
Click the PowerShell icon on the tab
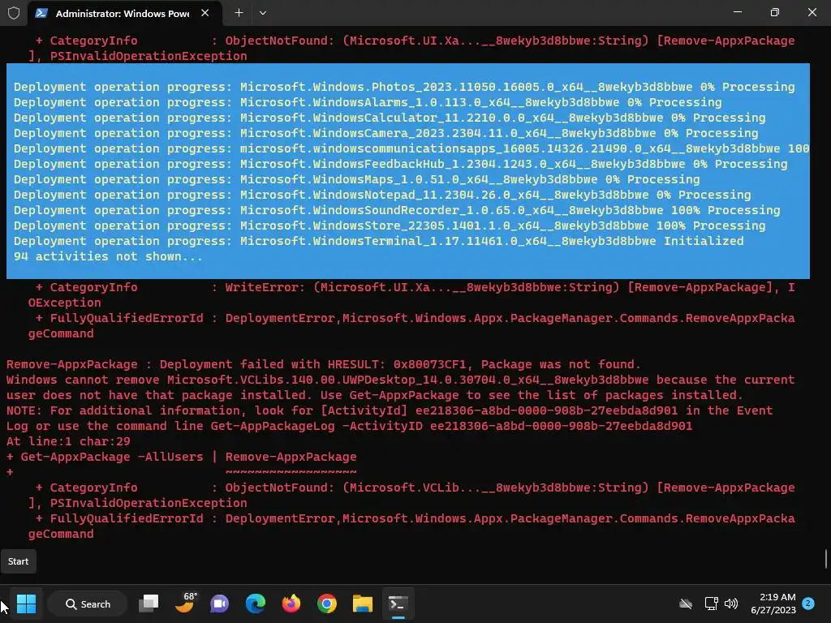click(41, 13)
